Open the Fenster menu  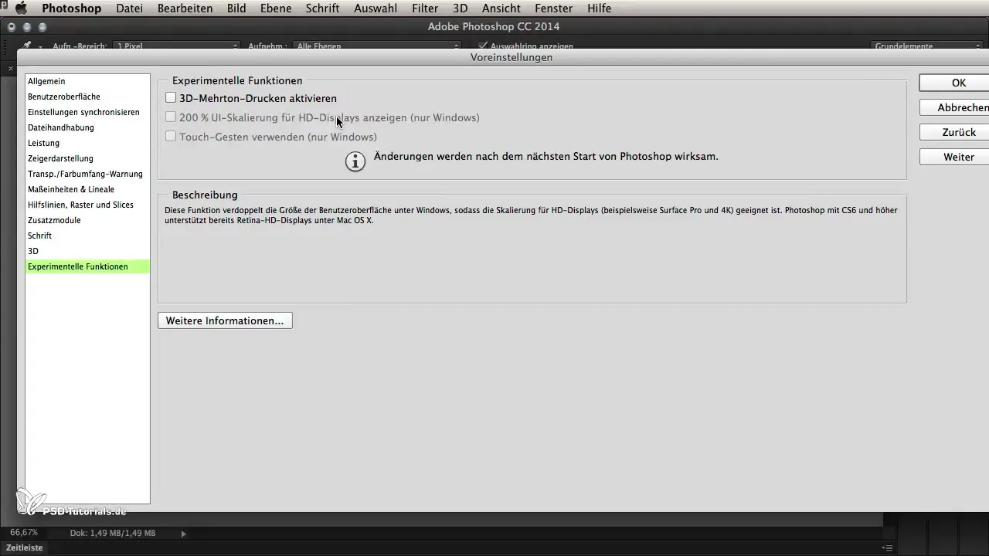(553, 8)
